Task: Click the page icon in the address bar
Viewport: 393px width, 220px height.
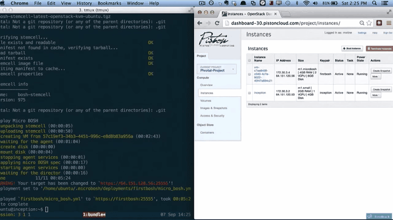Action: coord(227,23)
